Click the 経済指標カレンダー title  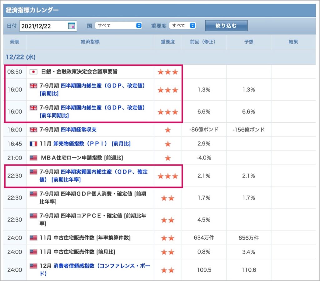32,10
